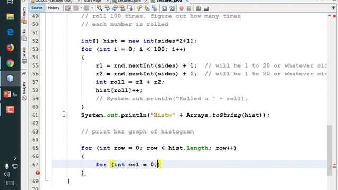Click the error status square atop error stripe
338x190 pixels.
[334, 16]
